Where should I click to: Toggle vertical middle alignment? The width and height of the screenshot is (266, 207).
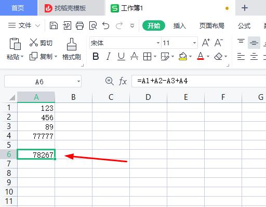click(x=254, y=43)
